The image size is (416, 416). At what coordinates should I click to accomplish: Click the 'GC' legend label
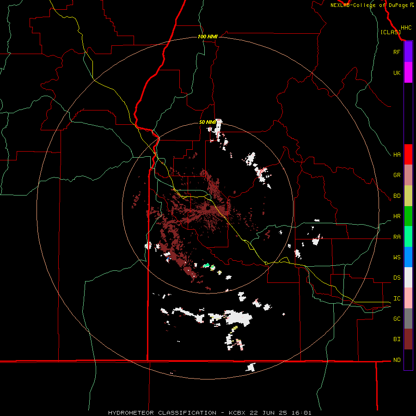(397, 319)
